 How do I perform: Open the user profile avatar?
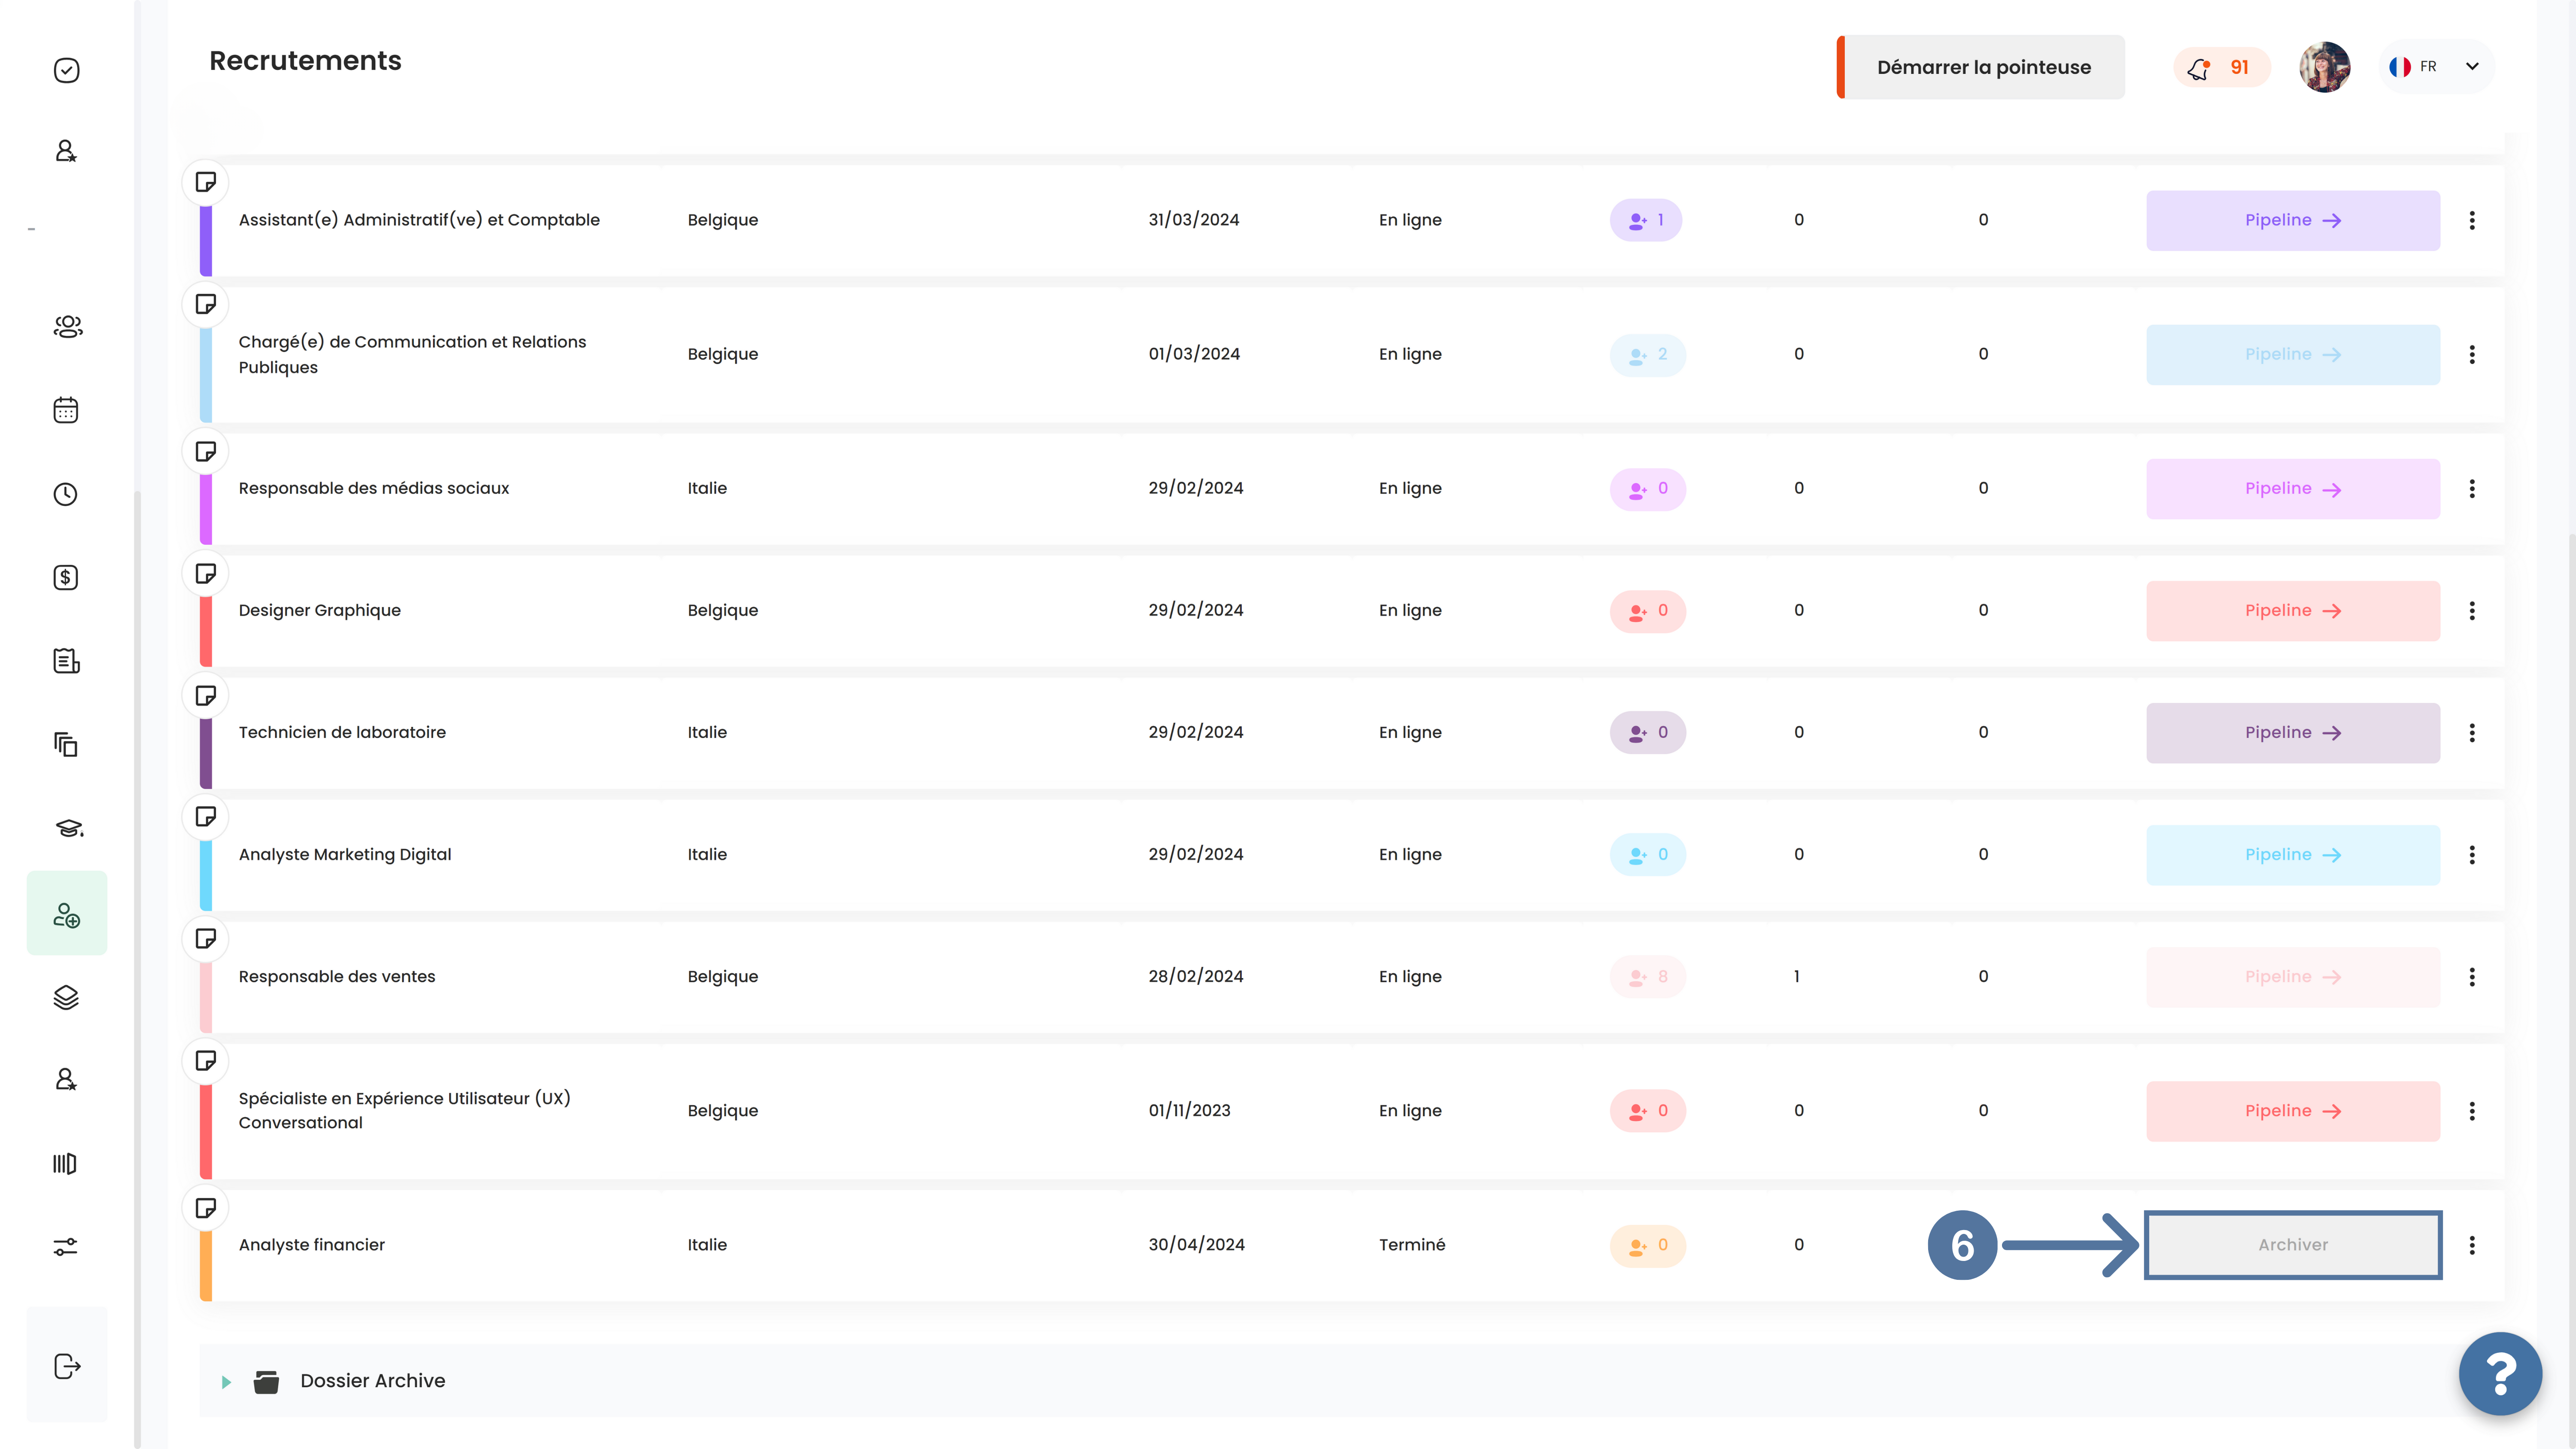tap(2324, 67)
